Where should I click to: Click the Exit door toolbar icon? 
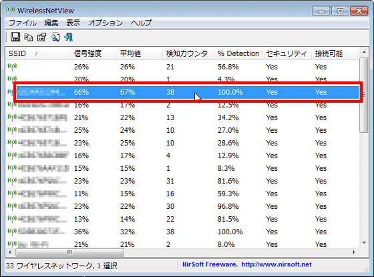point(69,37)
